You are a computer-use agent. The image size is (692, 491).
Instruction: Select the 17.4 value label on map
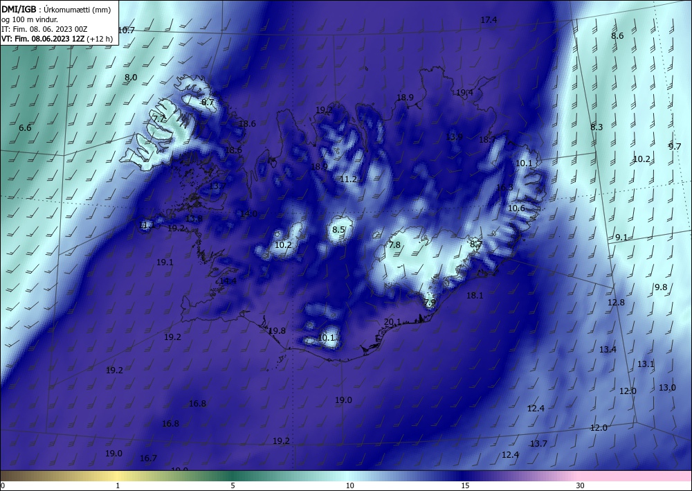pos(489,19)
